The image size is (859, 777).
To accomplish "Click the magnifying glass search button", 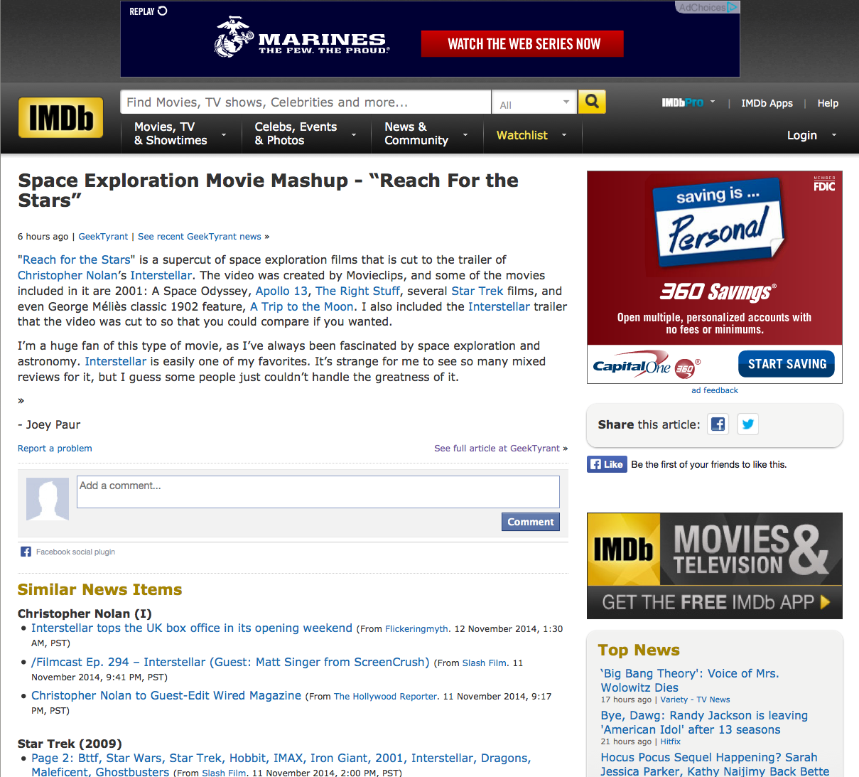I will click(592, 102).
